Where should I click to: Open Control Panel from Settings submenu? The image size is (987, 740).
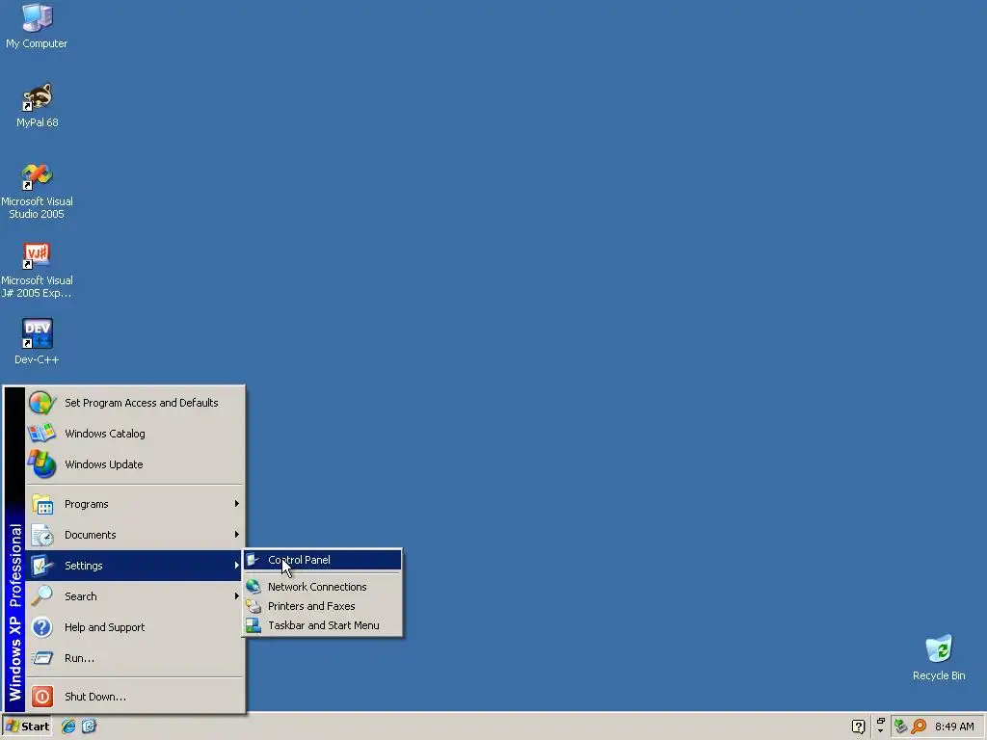322,560
